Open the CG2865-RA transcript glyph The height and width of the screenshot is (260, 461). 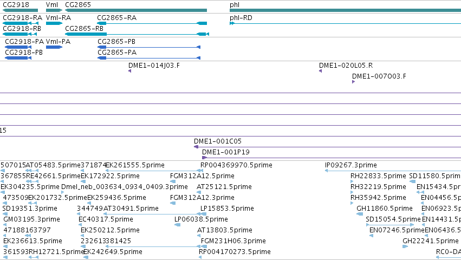tap(152, 23)
